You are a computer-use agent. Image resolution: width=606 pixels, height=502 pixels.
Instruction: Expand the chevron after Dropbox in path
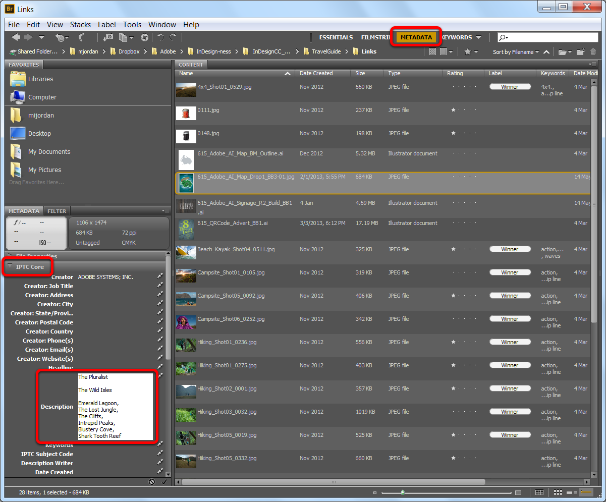coord(145,51)
